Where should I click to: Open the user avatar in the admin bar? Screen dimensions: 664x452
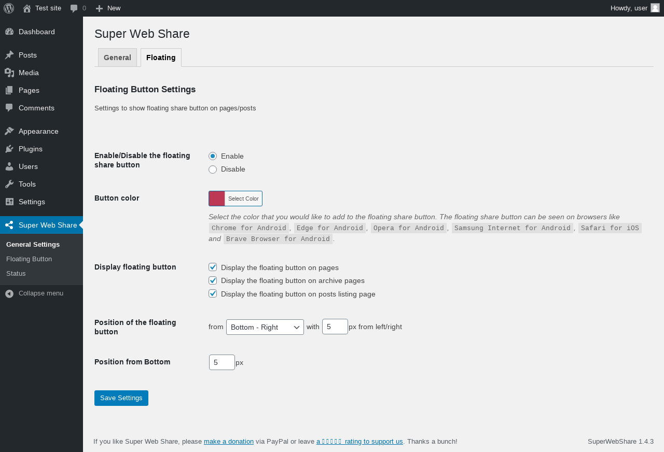click(655, 8)
